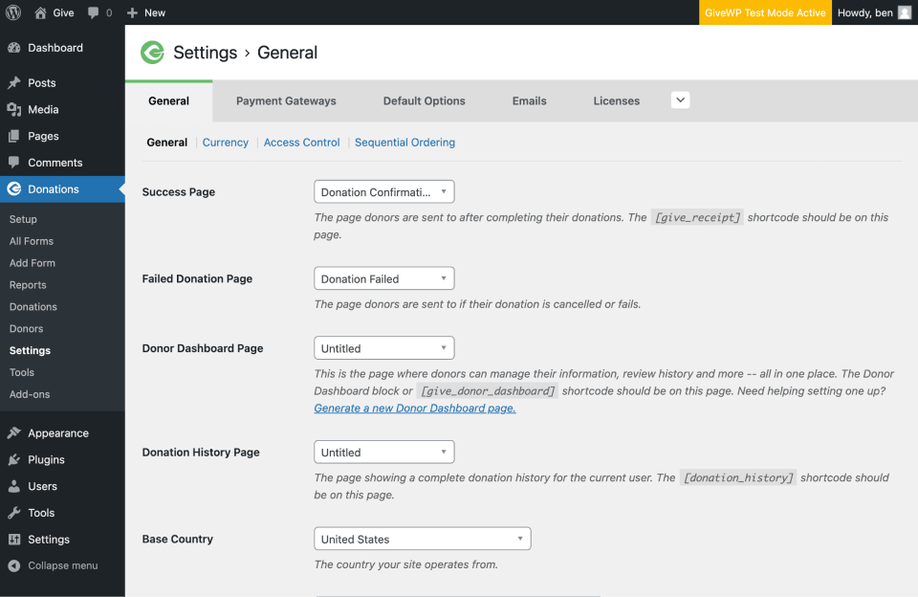Click the Dashboard menu label
918x597 pixels.
tap(55, 48)
